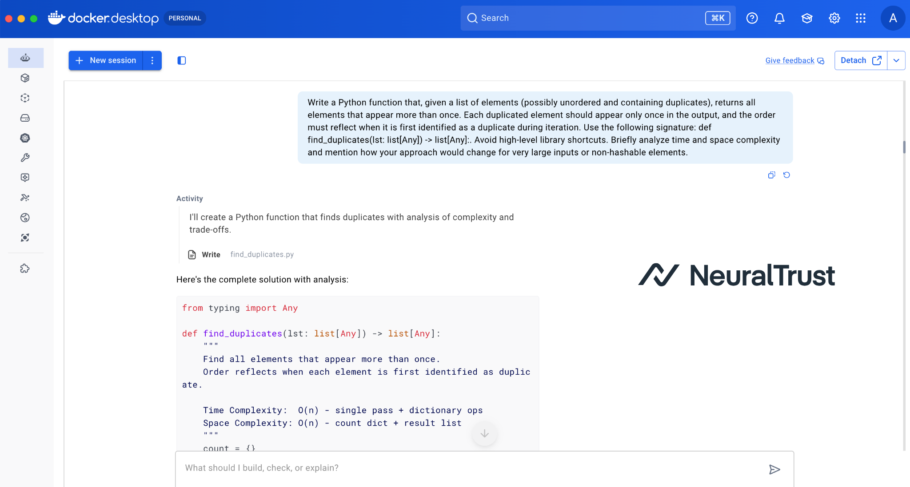Screen dimensions: 910x487
Task: Open the Learning center graduation cap icon
Action: 807,18
